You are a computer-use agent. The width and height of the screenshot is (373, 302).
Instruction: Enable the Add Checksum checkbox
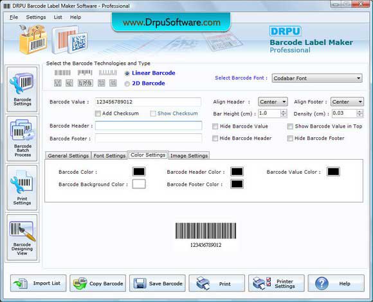coord(98,113)
